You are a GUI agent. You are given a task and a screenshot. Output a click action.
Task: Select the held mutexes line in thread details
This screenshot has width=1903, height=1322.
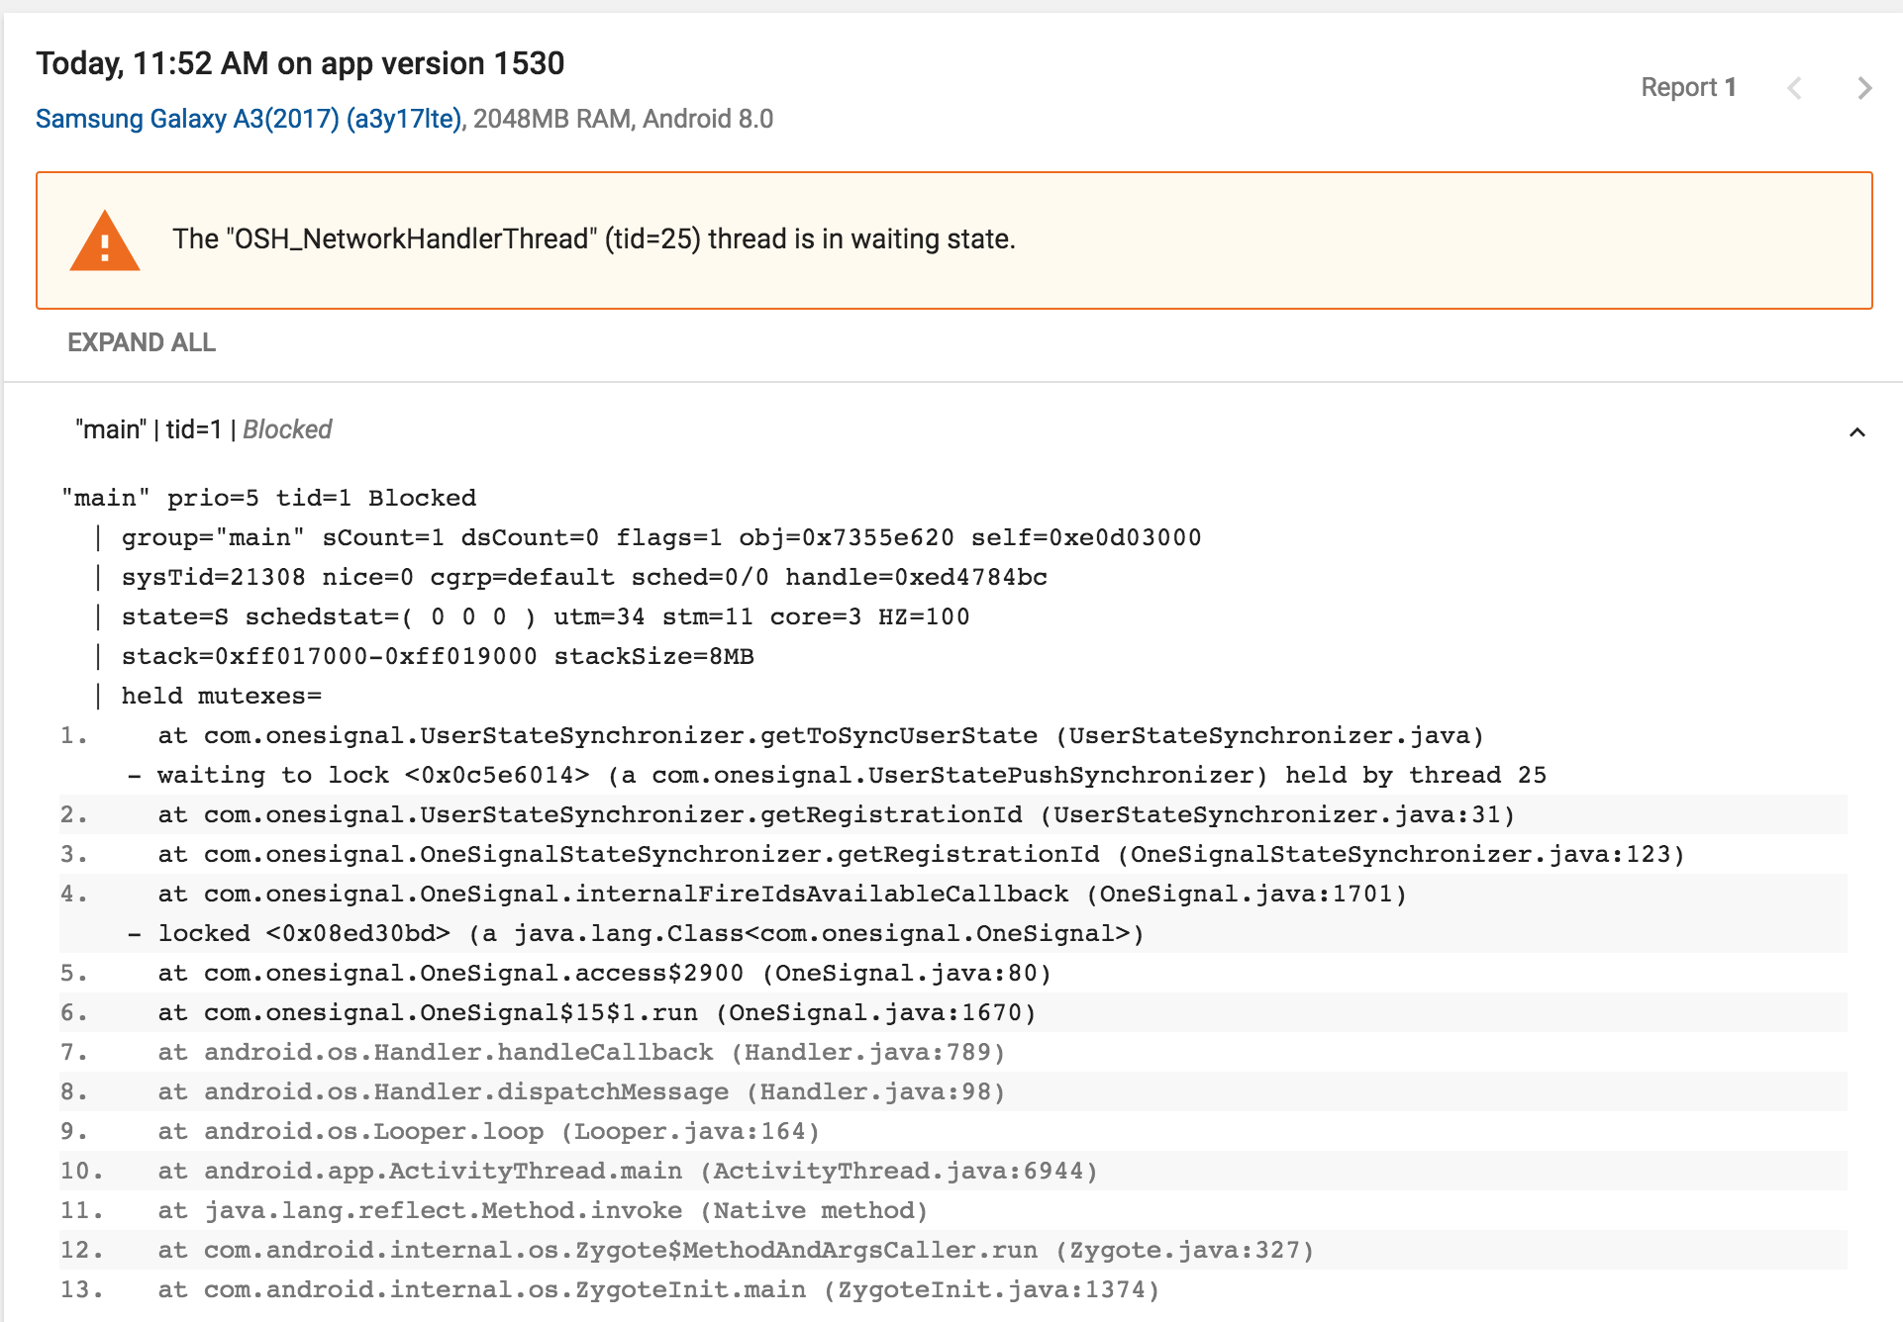[221, 696]
